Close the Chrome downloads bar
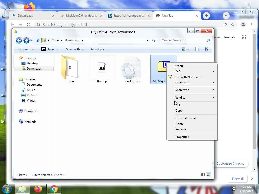The width and height of the screenshot is (259, 194). click(x=252, y=179)
